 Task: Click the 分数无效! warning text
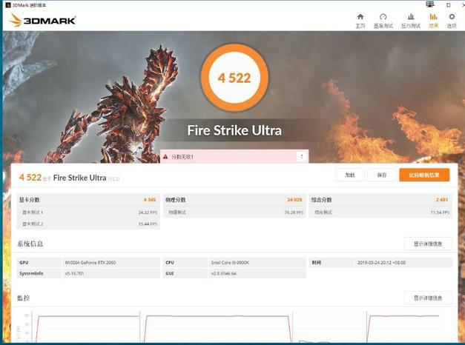coord(182,157)
